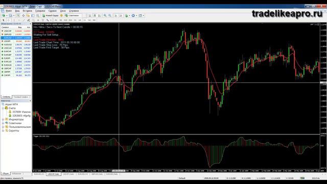The width and height of the screenshot is (327, 184).
Task: Select the horizontal line drawing tool
Action: pyautogui.click(x=19, y=20)
